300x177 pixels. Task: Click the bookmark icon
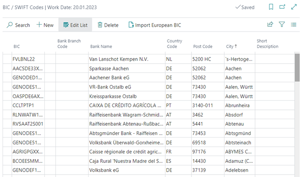(271, 7)
